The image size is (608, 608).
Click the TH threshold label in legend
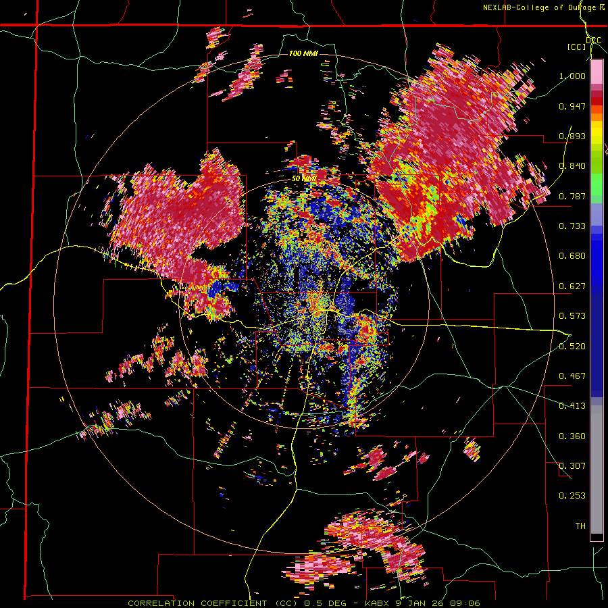coord(580,526)
